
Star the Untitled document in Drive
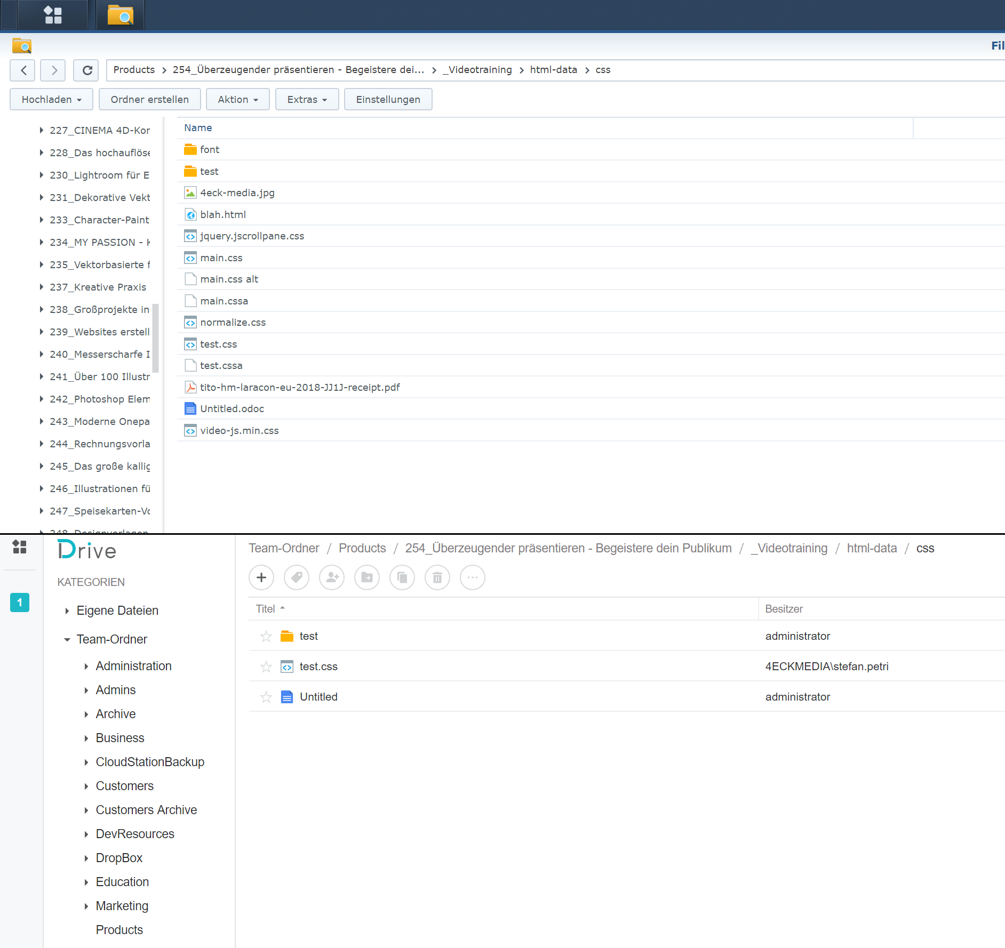pyautogui.click(x=266, y=697)
